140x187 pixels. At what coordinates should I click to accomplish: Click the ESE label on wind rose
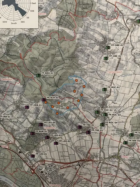[x=32, y=11]
